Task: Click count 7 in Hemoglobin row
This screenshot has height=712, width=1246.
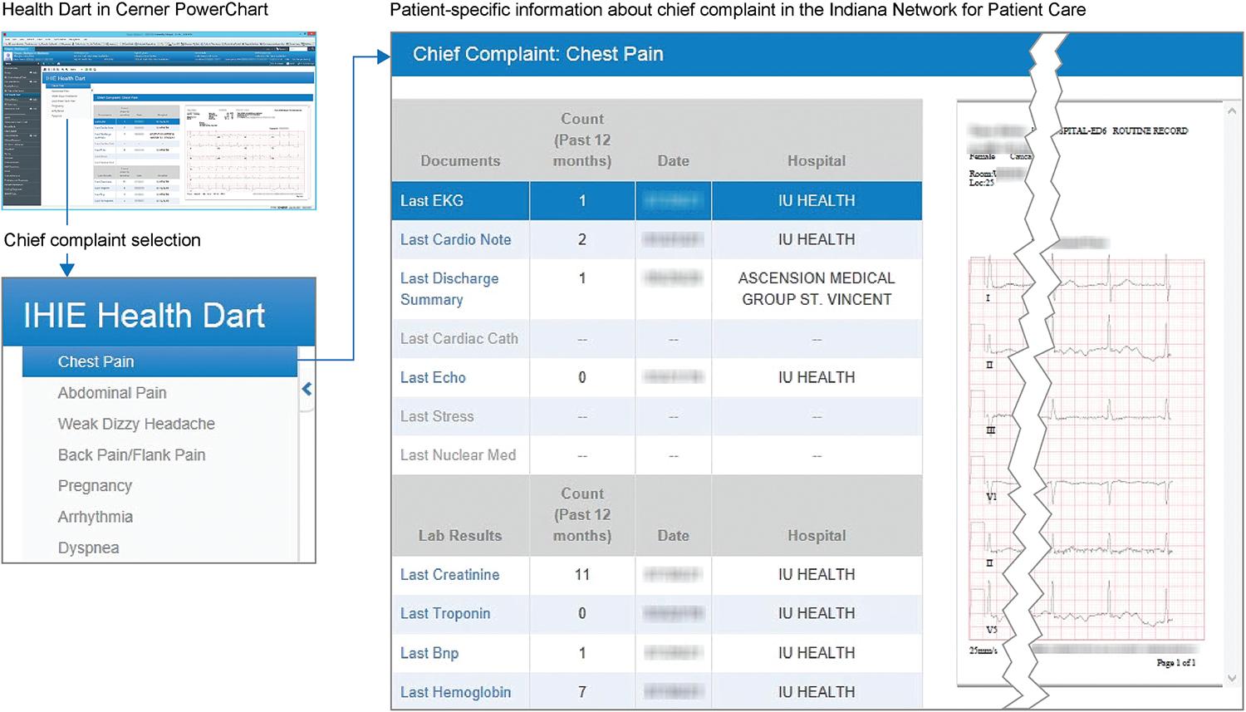Action: click(582, 692)
